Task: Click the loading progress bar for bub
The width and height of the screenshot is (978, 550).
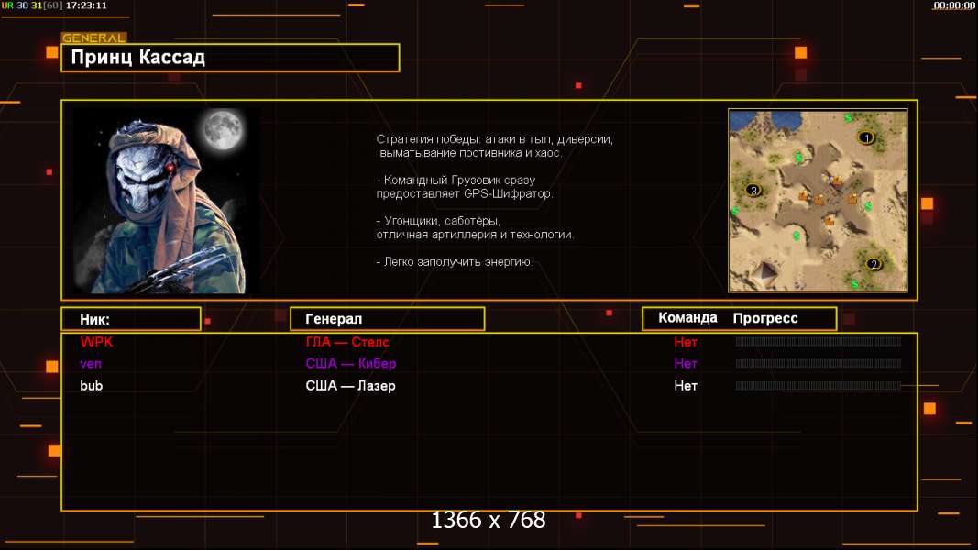Action: [x=819, y=385]
